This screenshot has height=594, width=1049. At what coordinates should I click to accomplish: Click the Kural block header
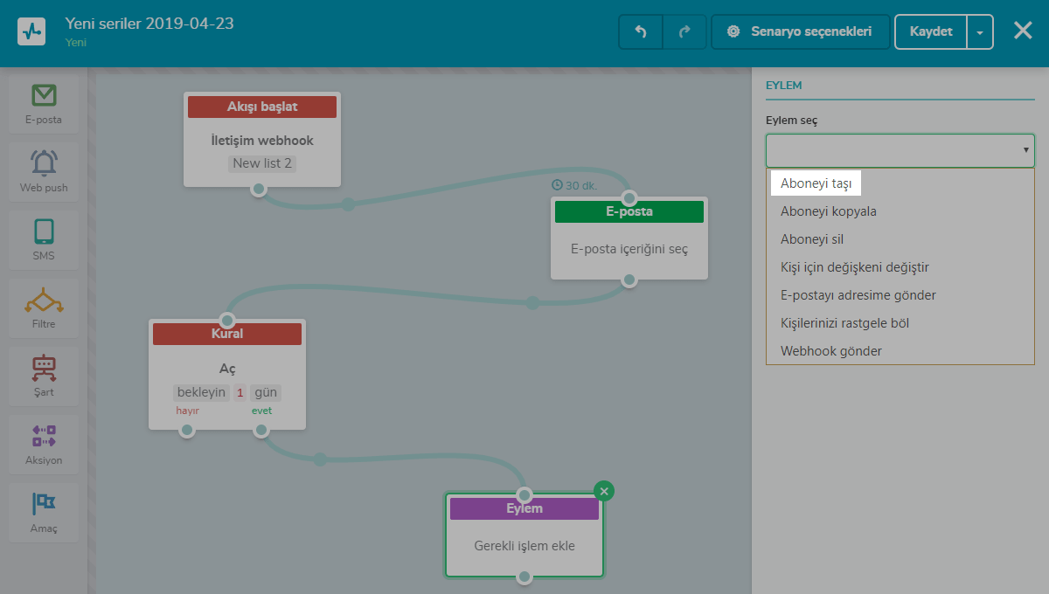pos(227,334)
